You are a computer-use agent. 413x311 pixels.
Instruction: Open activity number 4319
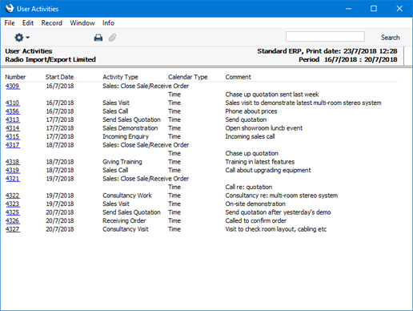pyautogui.click(x=12, y=170)
